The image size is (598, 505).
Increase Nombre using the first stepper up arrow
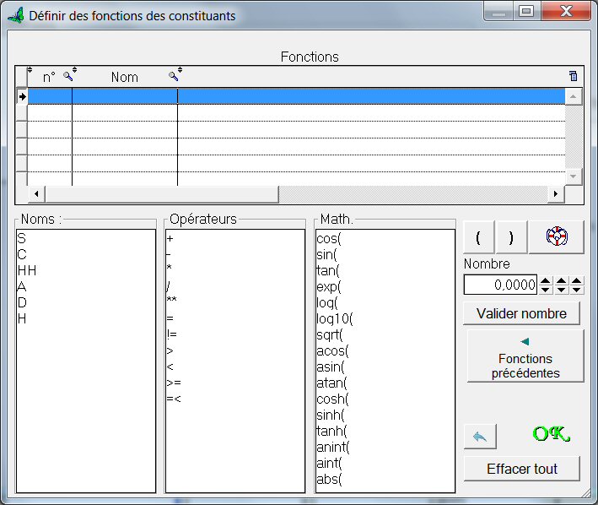(x=546, y=280)
